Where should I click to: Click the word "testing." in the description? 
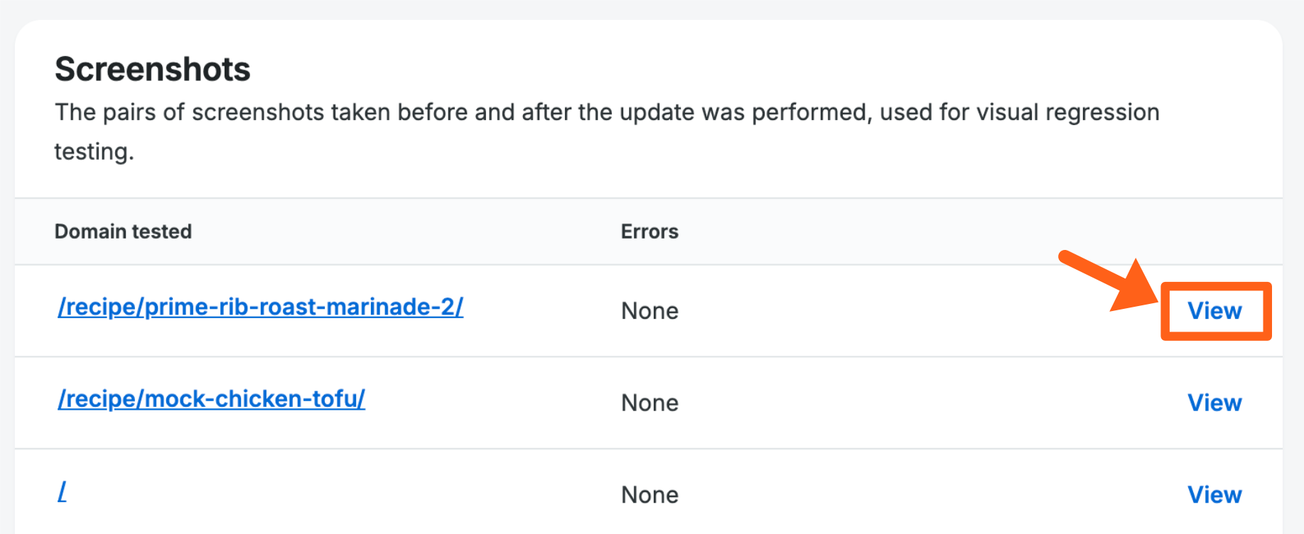point(94,152)
